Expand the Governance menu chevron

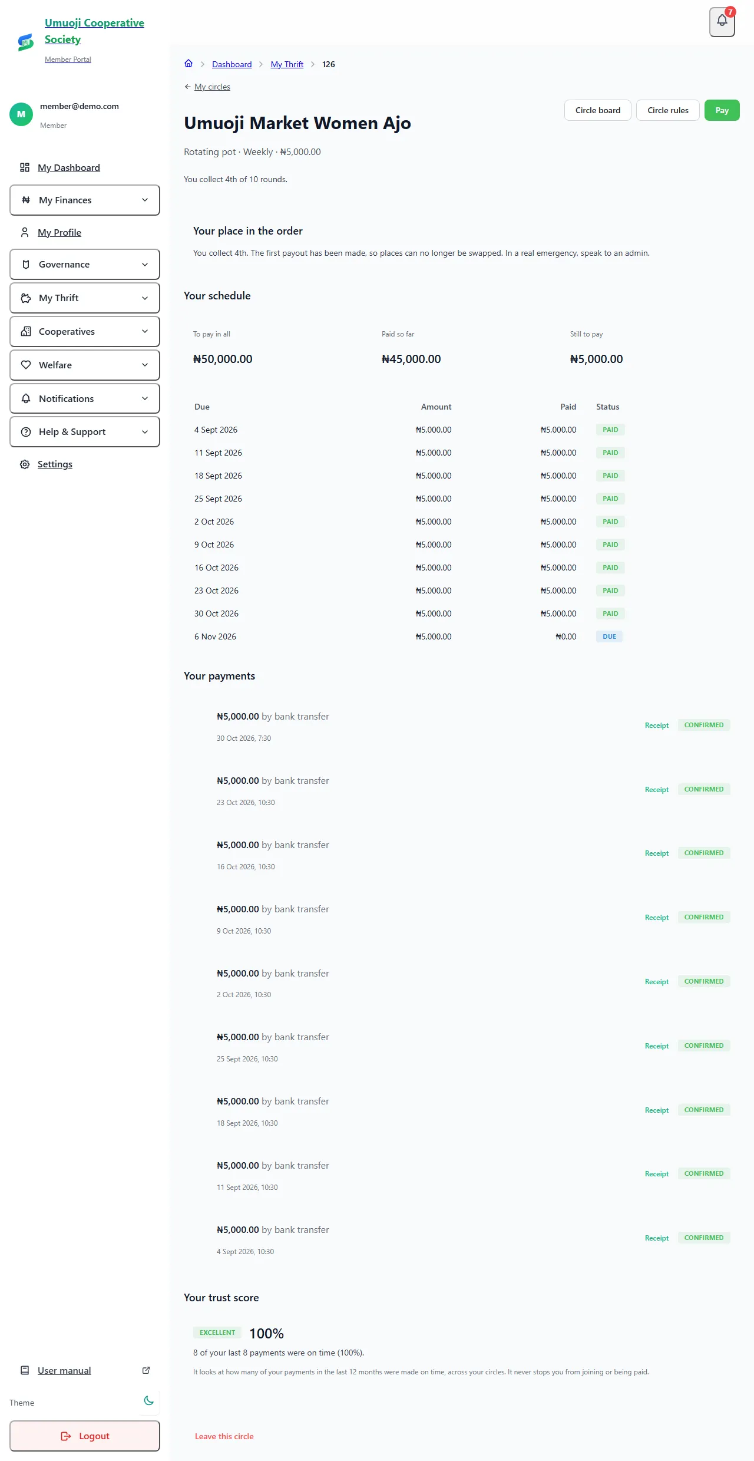pos(145,265)
